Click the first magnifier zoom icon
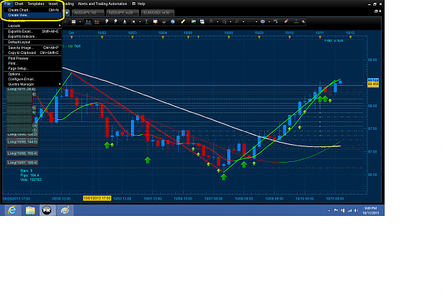The width and height of the screenshot is (445, 294). [107, 22]
